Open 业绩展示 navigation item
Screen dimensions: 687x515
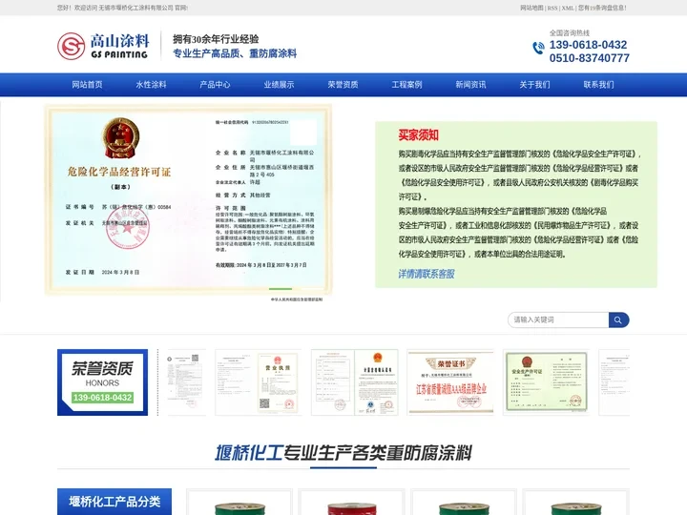pos(279,85)
